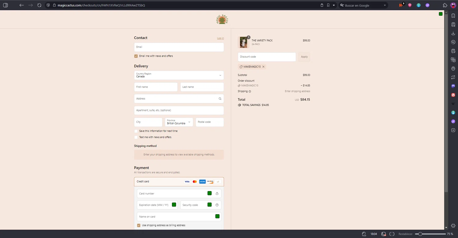458x238 pixels.
Task: Open the tracker shield icon in address bar
Action: point(48,5)
